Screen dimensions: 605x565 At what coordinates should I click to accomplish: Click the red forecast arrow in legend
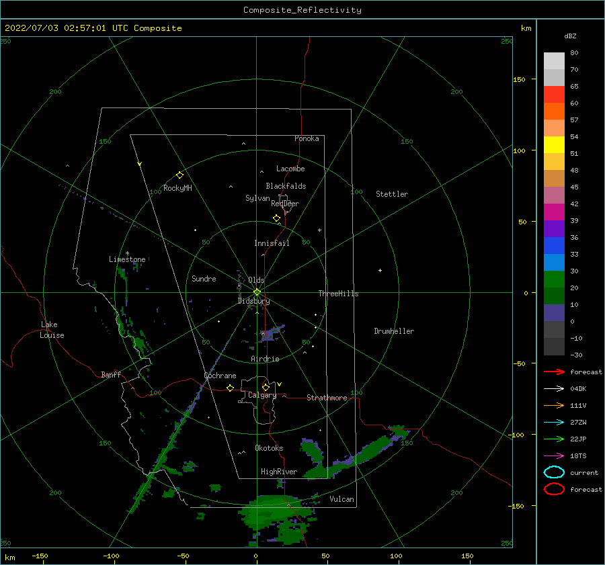554,372
